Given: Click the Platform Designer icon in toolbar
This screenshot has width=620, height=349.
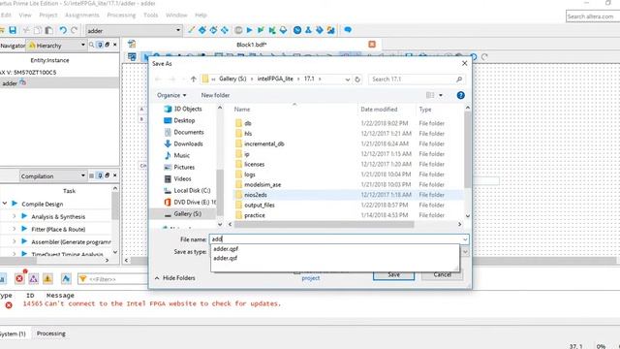Looking at the screenshot, I should [x=330, y=30].
